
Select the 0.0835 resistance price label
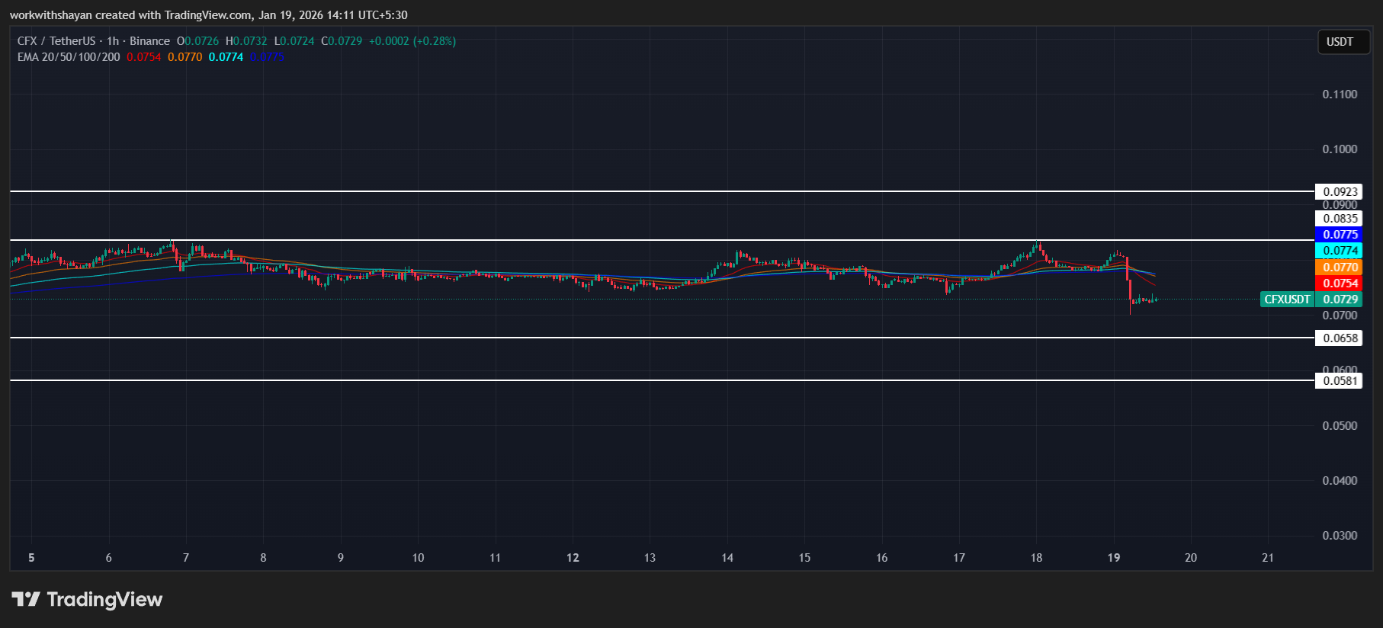(1340, 219)
